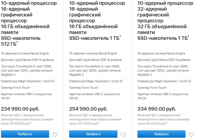197x140 pixels.
Task: Click Трекпад Force Touch in the 334 990 руб. column
Action: (152, 88)
